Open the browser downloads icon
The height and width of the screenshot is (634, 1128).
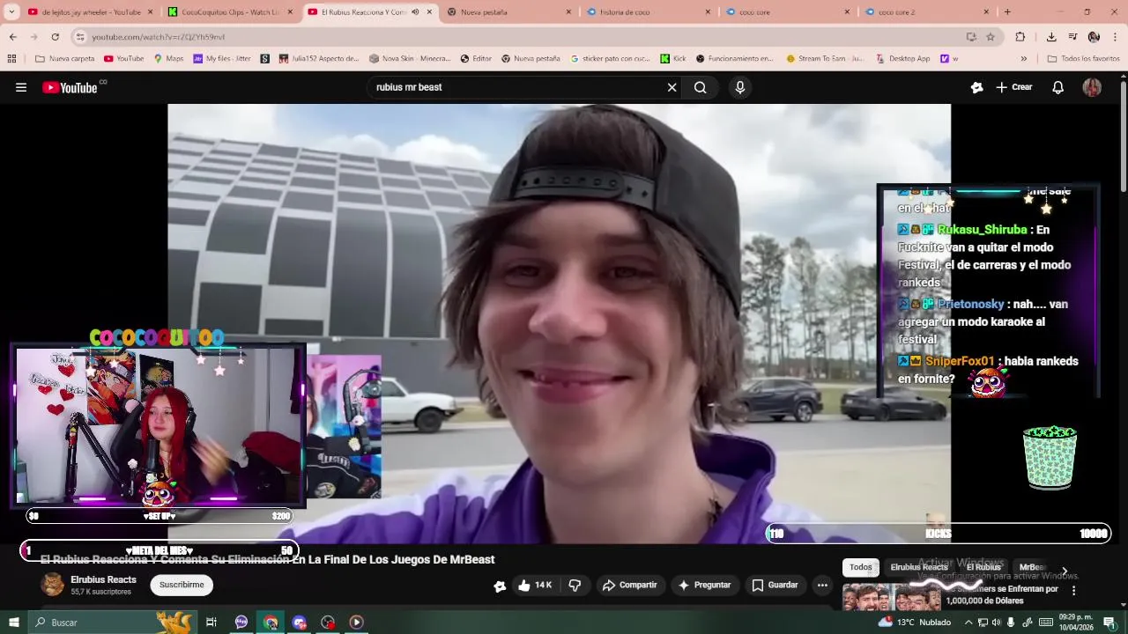1051,37
